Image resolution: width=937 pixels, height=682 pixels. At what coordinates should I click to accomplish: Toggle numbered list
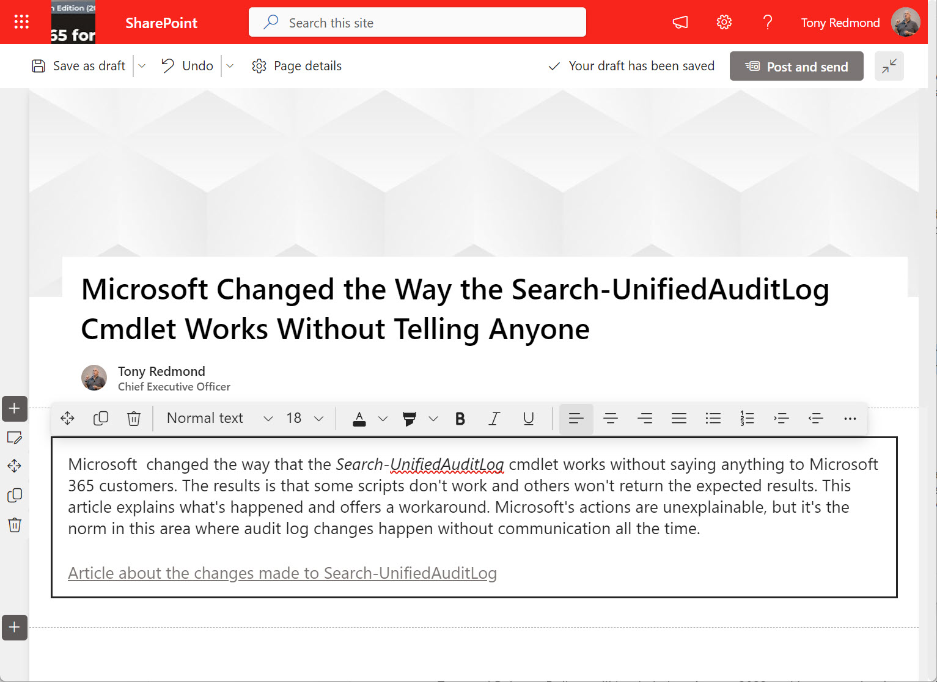[747, 419]
